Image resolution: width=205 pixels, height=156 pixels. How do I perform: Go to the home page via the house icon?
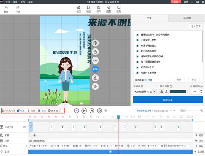point(79,7)
